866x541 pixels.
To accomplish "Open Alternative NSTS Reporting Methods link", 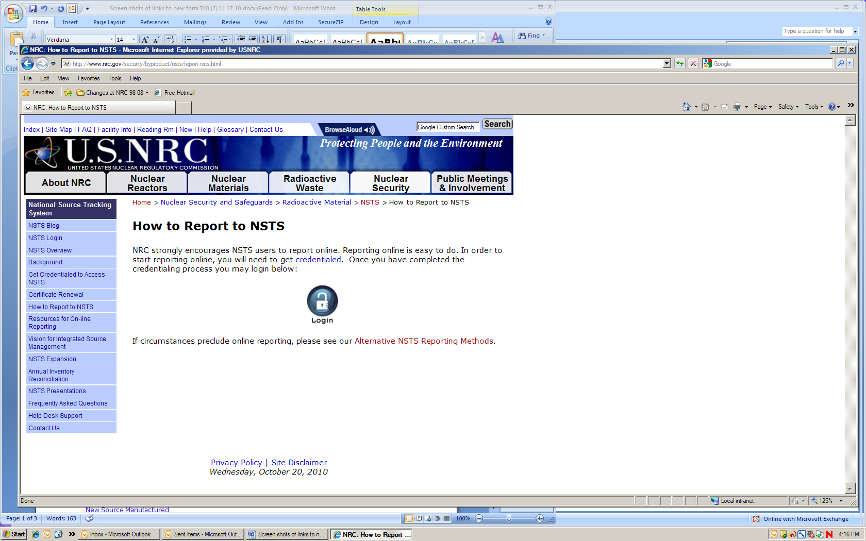I will pyautogui.click(x=424, y=341).
